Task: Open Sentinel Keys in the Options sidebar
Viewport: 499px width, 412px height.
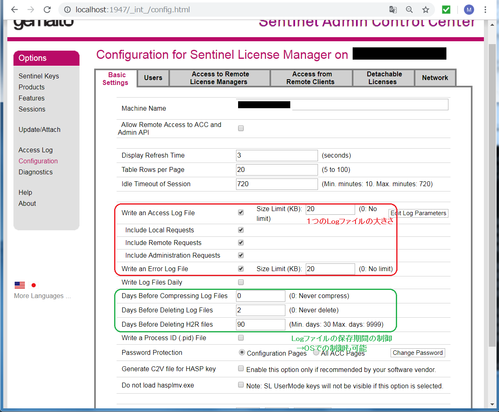Action: tap(39, 76)
